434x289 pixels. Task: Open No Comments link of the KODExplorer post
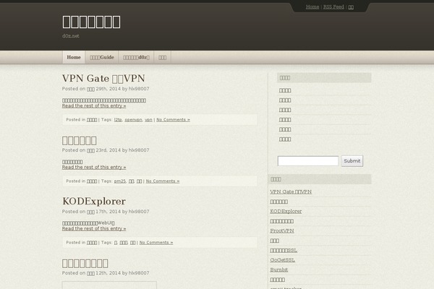pos(156,243)
